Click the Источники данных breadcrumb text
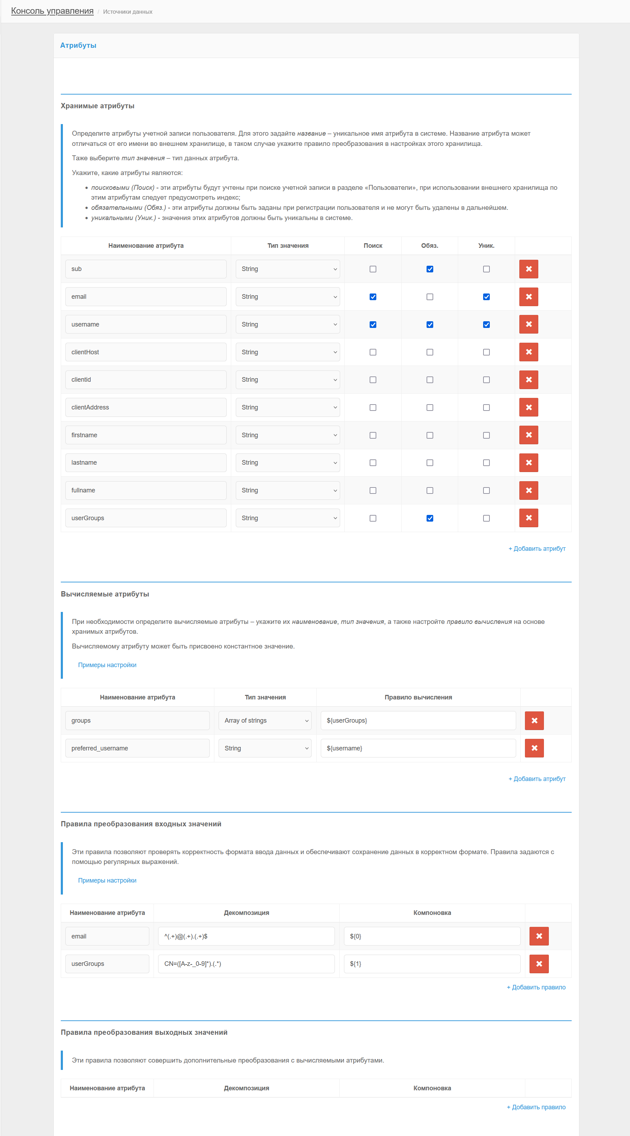 (x=128, y=12)
